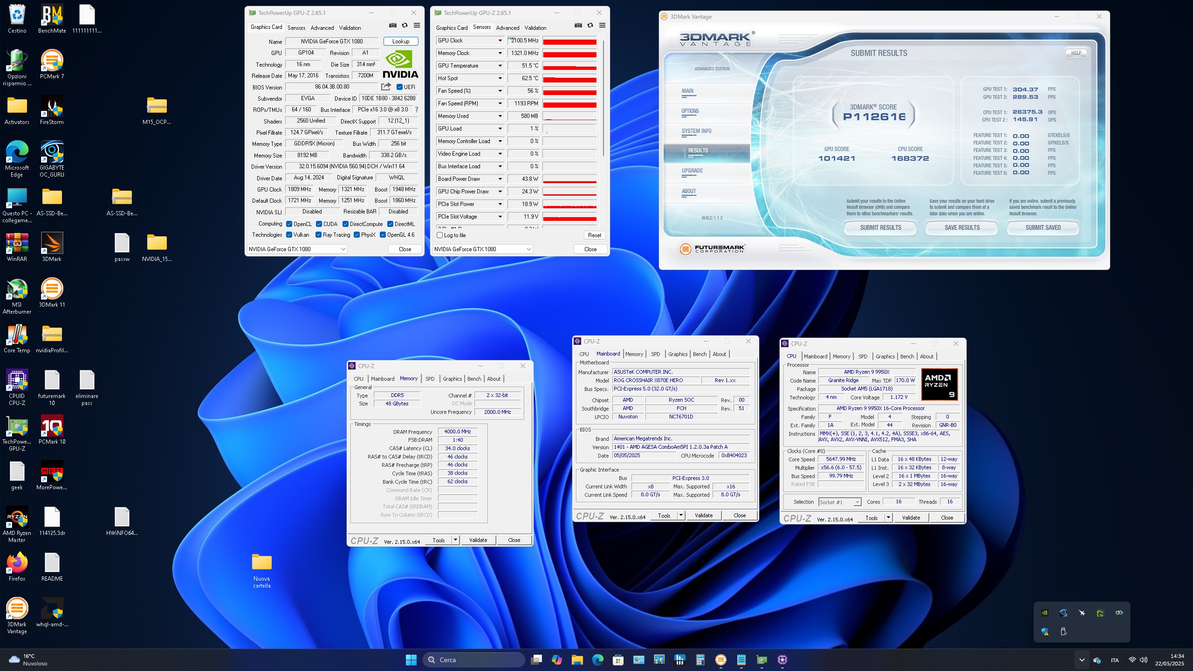The width and height of the screenshot is (1193, 671).
Task: Select SYSTEM INFO in 3DMark Vantage menu
Action: click(696, 131)
